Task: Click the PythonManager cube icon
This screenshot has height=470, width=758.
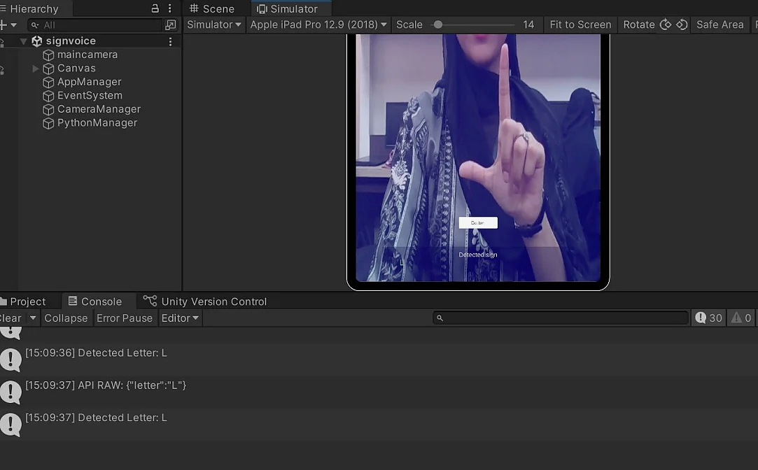Action: point(48,124)
